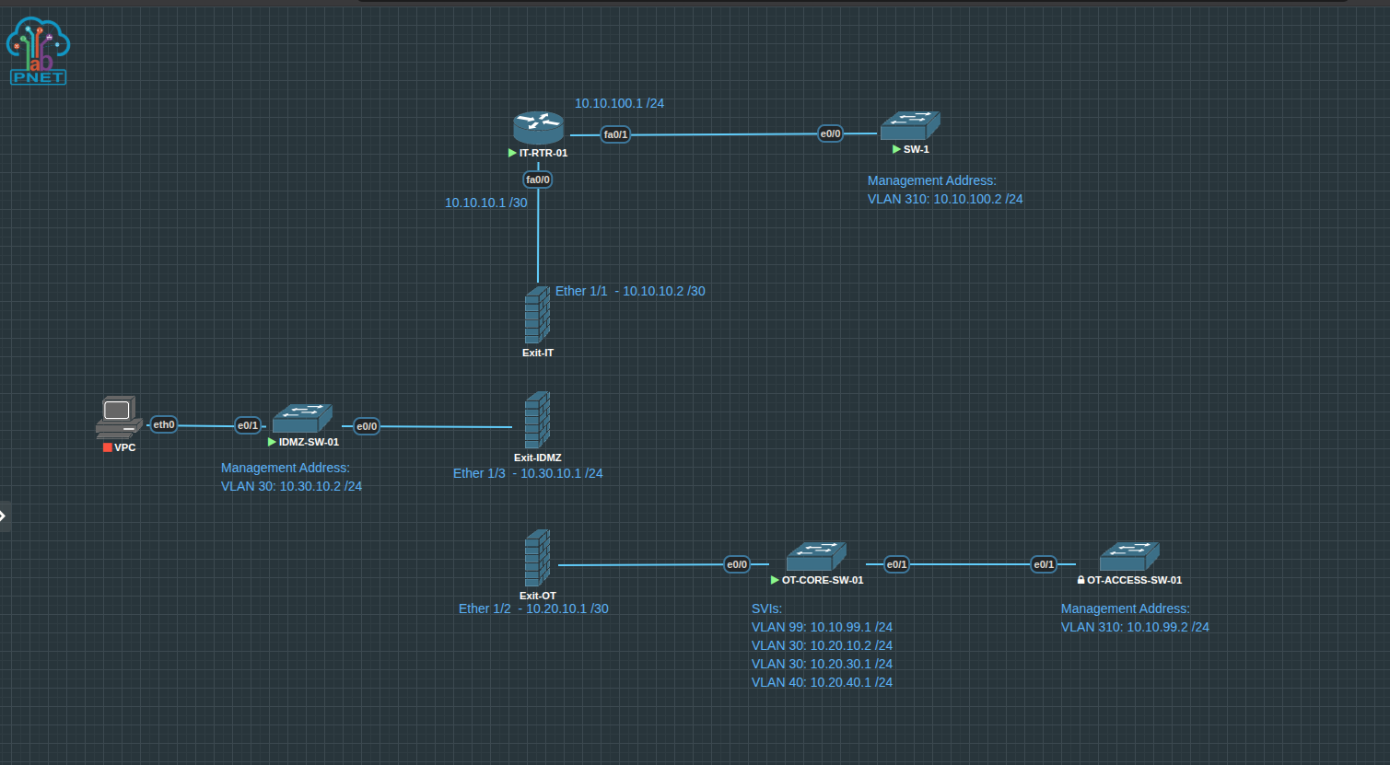Select the Exit-IT firewall icon
The height and width of the screenshot is (765, 1390).
point(538,315)
